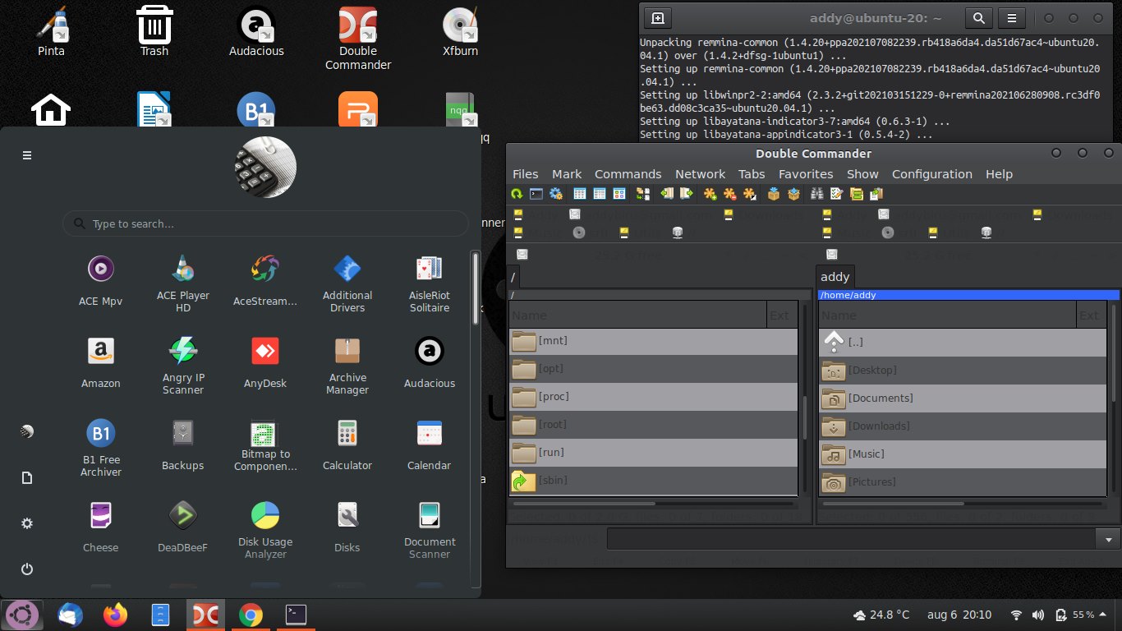Open the Favorites menu
The width and height of the screenshot is (1122, 631).
[x=806, y=174]
